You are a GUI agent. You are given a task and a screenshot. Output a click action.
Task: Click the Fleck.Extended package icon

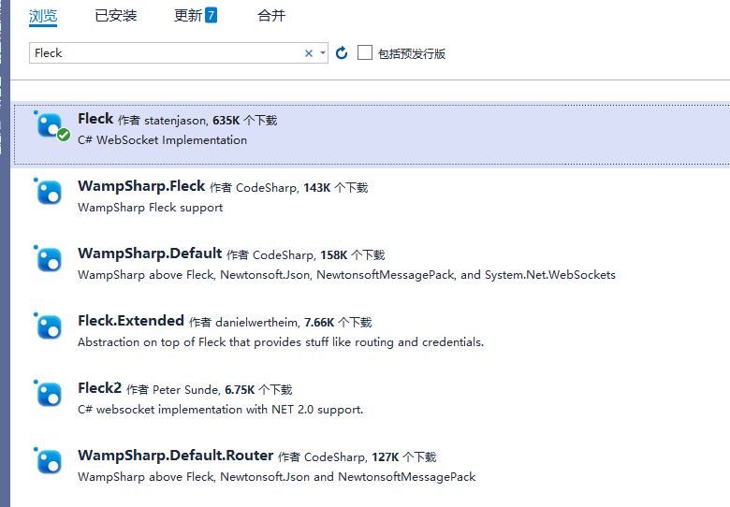pos(49,326)
